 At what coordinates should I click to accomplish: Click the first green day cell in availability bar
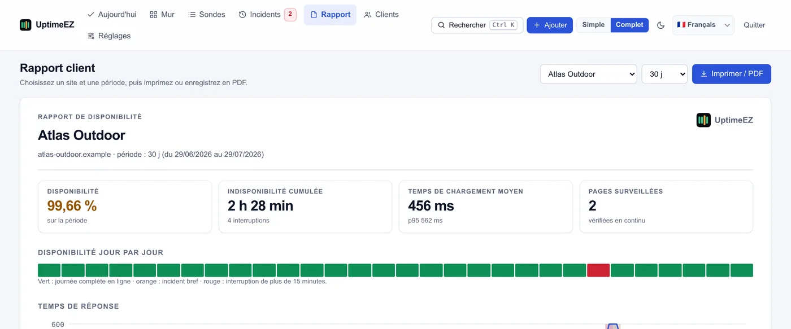pos(49,270)
